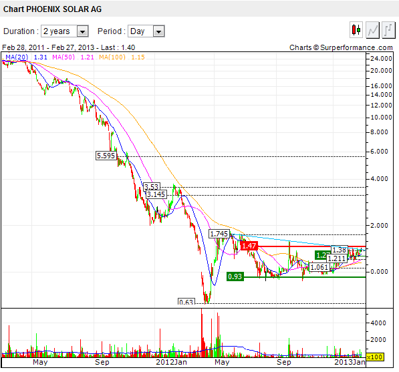Click the 2013Jan axis label
The width and height of the screenshot is (399, 372).
pyautogui.click(x=350, y=362)
